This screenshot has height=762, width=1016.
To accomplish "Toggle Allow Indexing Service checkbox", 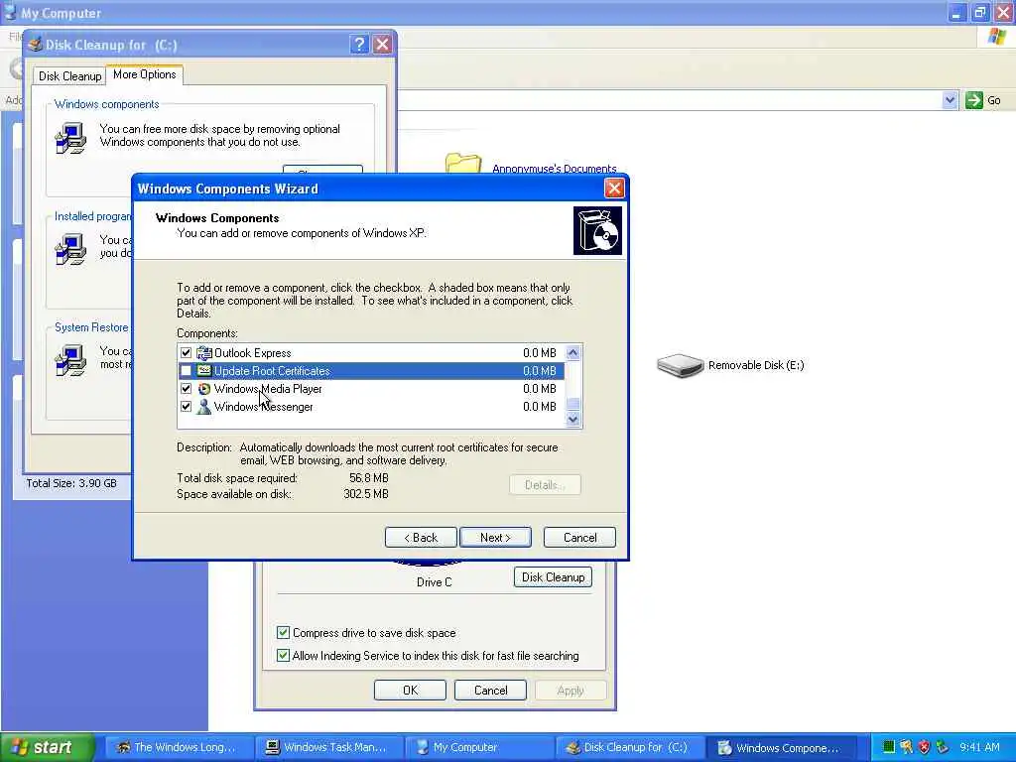I will pos(283,655).
